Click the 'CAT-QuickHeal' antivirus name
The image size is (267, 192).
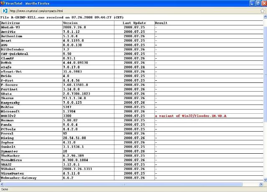pos(15,54)
